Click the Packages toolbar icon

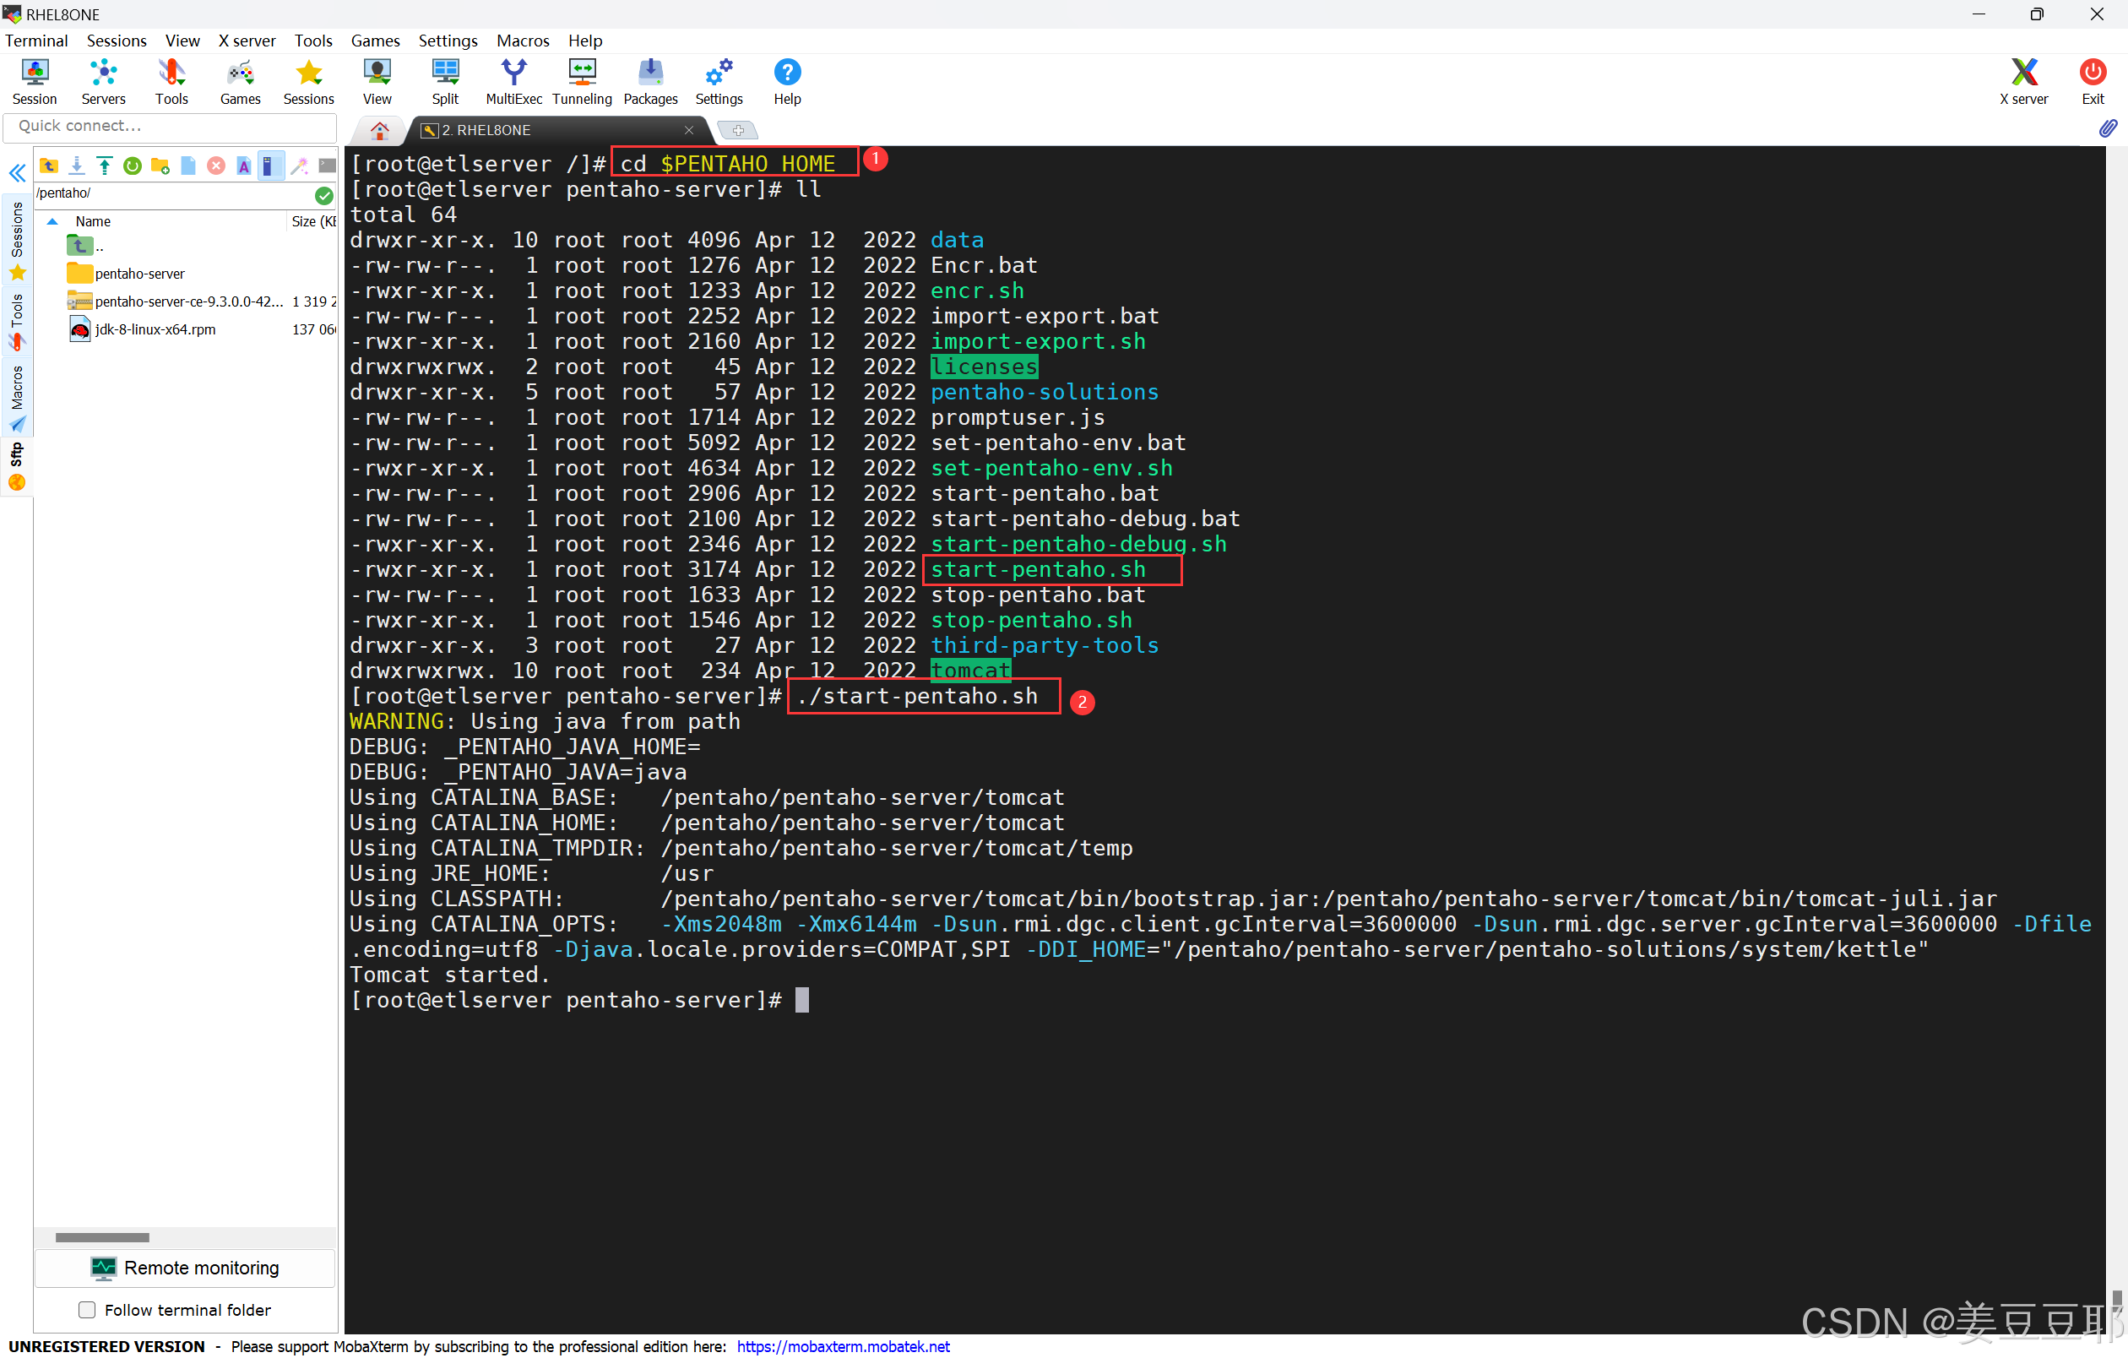point(650,80)
